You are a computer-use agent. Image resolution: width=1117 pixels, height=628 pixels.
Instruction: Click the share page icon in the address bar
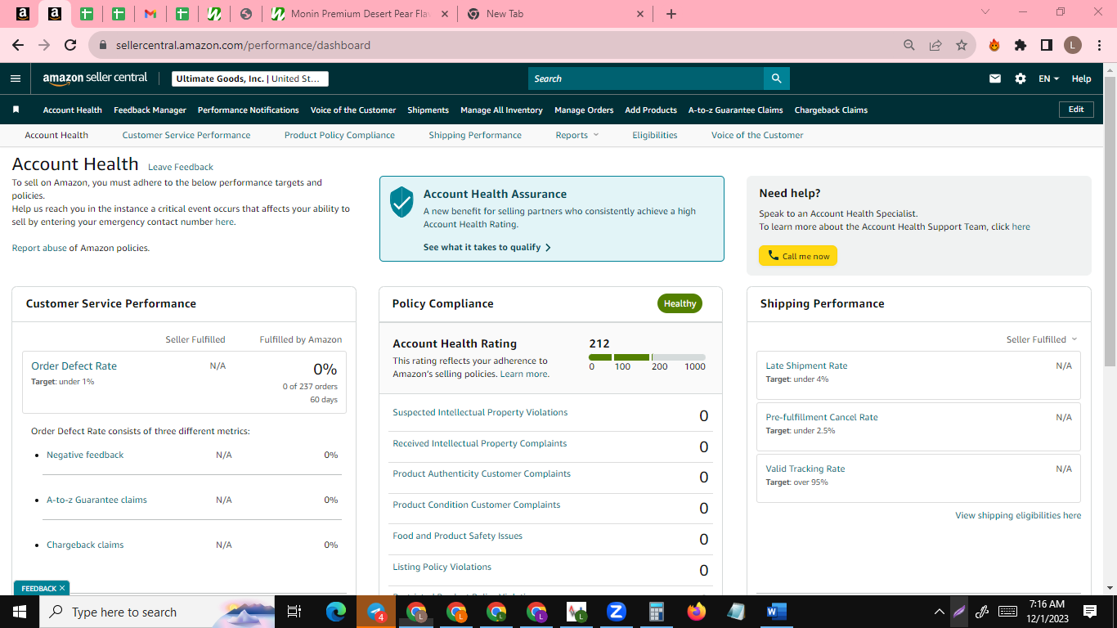(x=935, y=45)
